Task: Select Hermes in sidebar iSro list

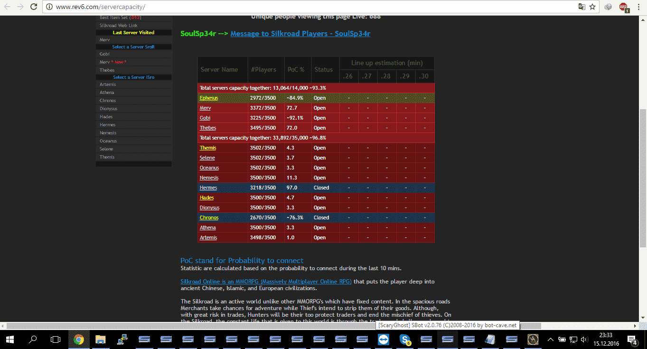Action: point(133,125)
